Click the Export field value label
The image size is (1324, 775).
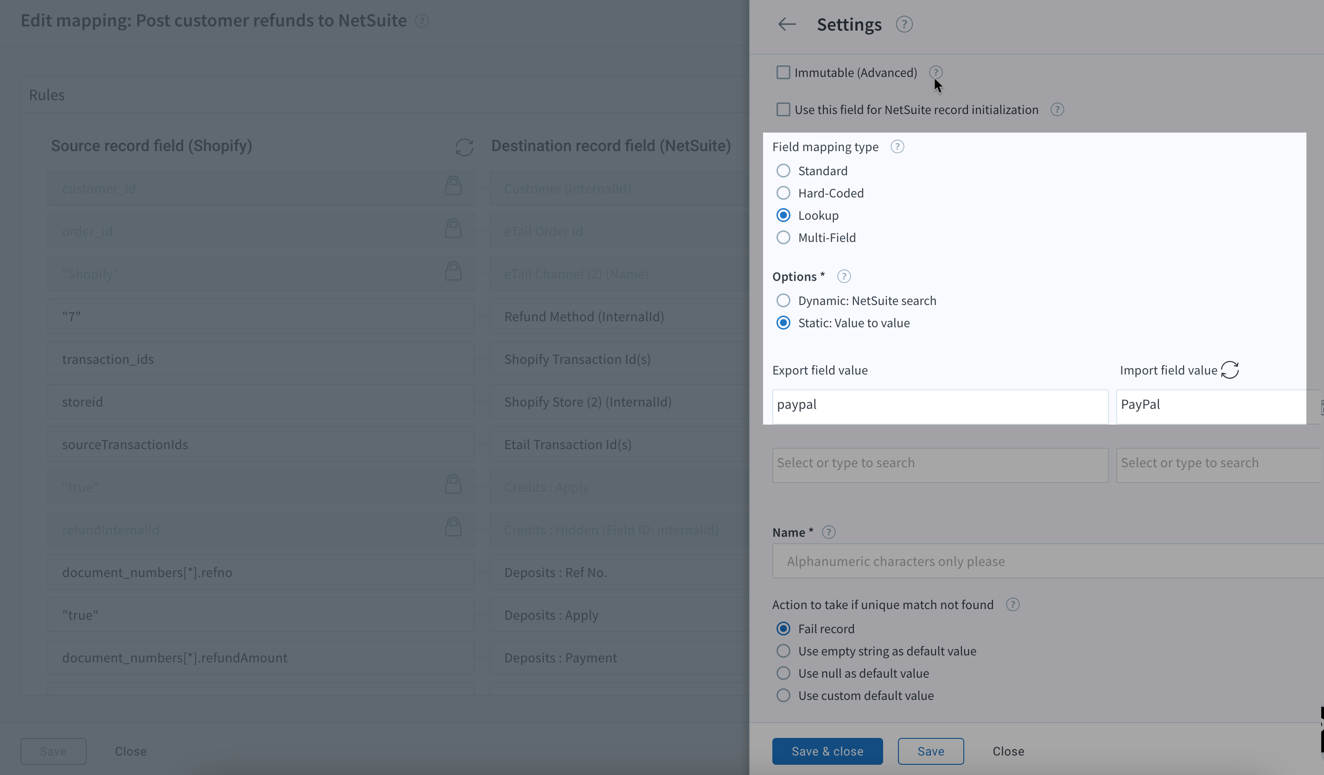(820, 370)
